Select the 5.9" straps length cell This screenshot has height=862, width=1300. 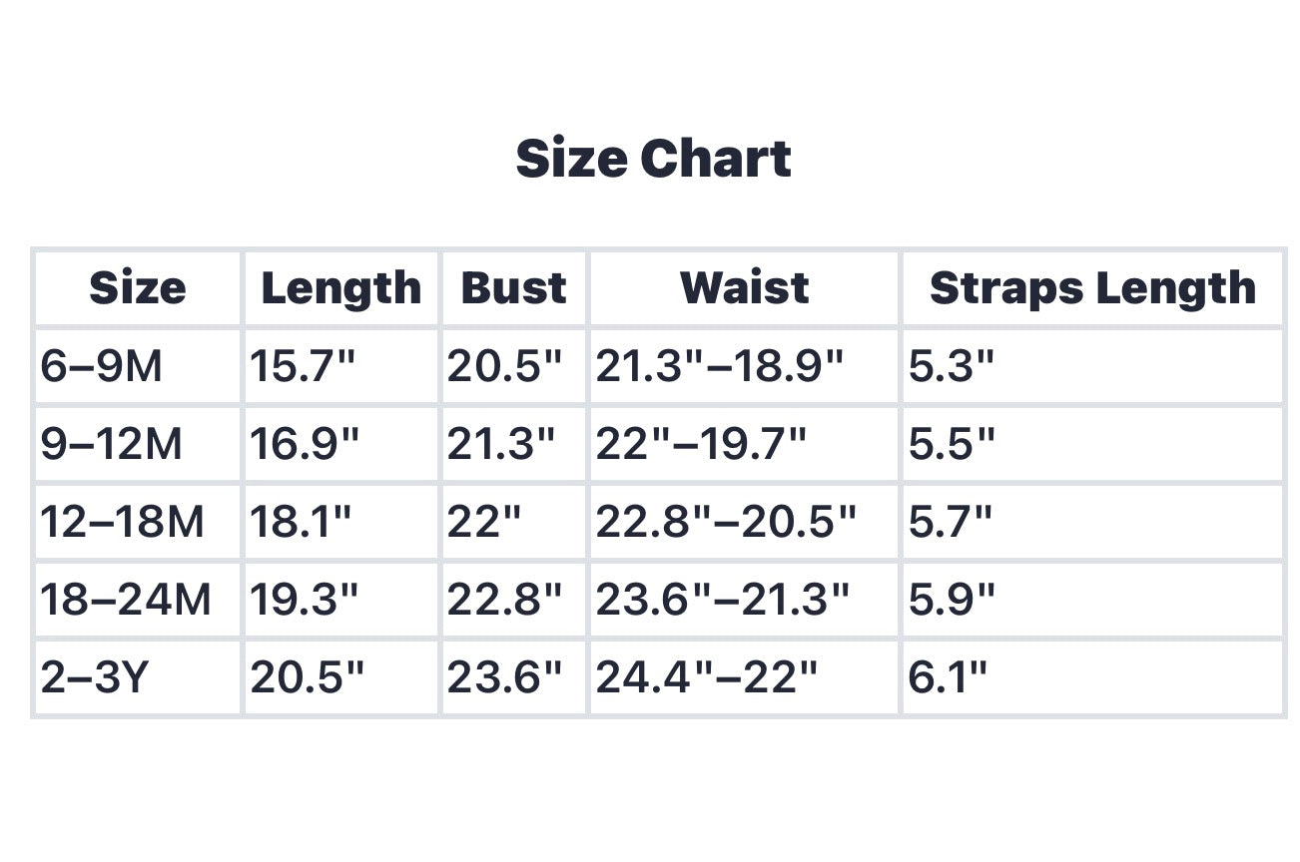point(952,600)
